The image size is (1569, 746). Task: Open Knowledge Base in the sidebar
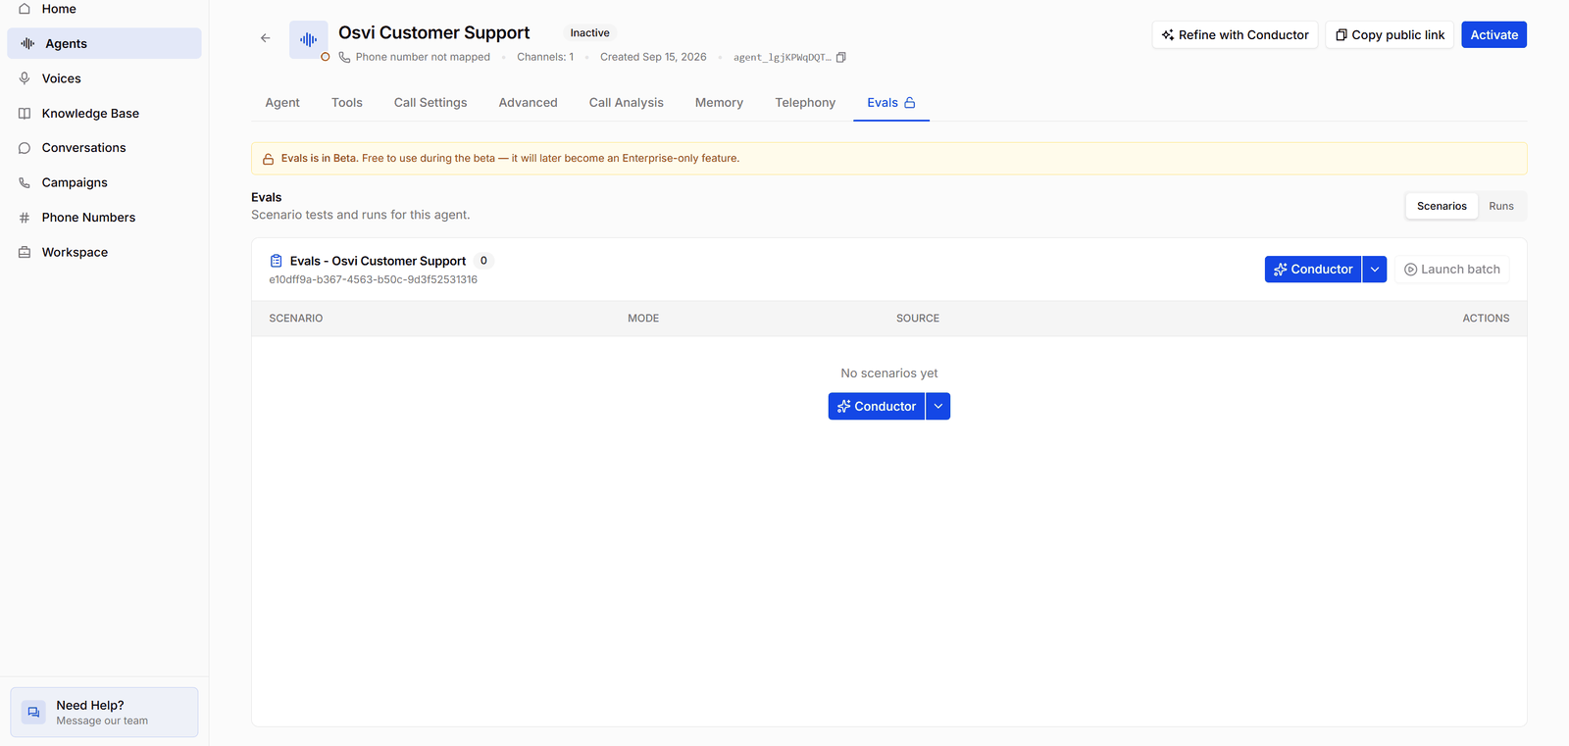(104, 113)
